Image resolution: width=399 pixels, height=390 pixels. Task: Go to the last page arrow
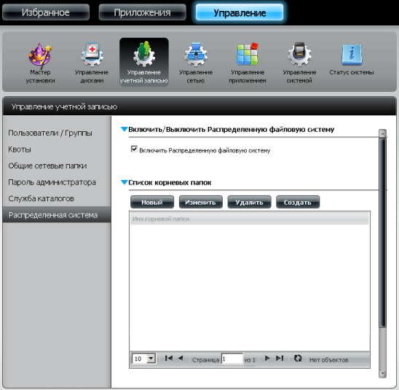point(280,359)
